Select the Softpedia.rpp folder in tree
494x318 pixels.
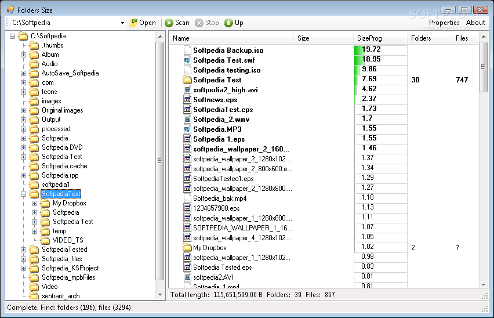[x=60, y=175]
